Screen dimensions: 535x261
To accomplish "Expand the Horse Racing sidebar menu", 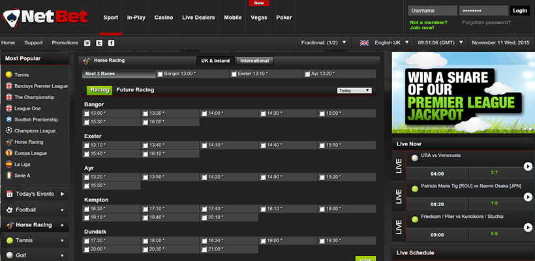I will click(62, 225).
